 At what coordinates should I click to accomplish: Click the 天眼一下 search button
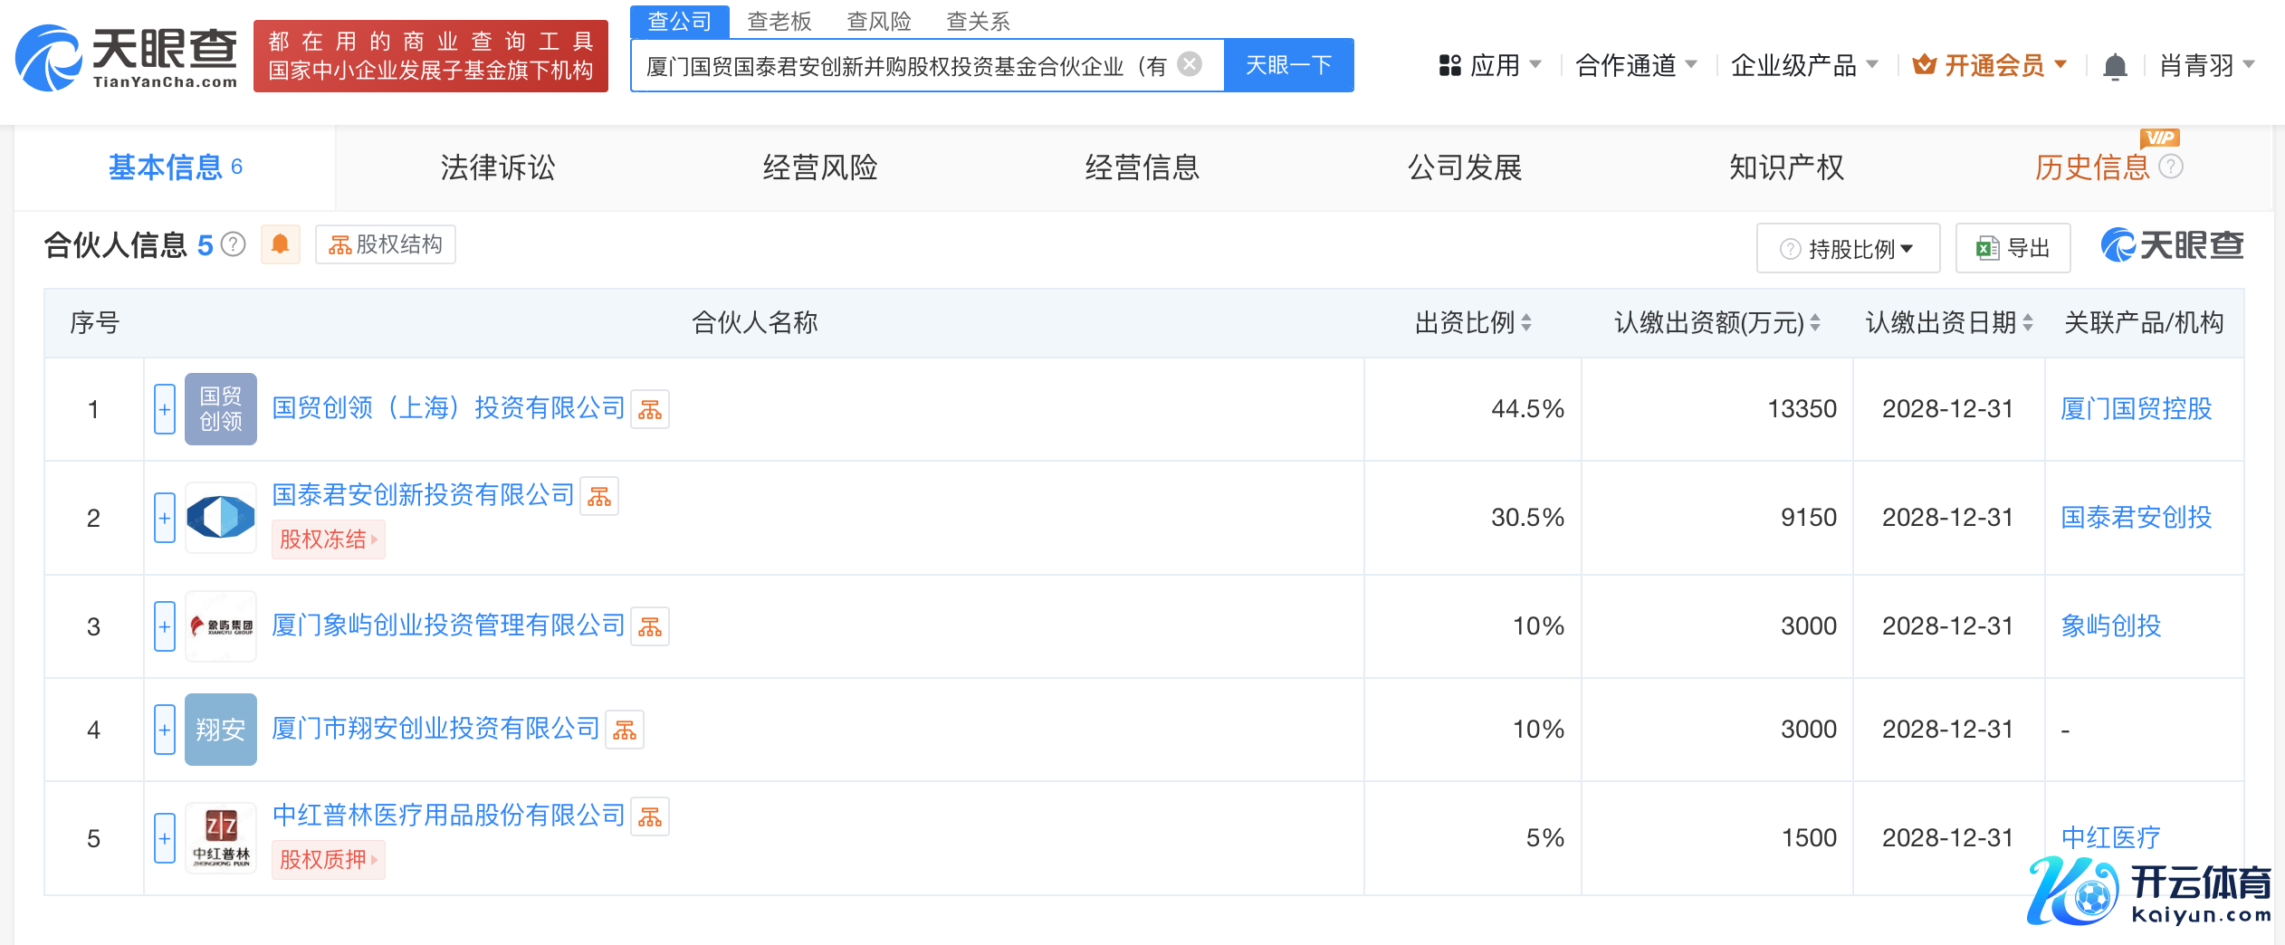point(1288,65)
